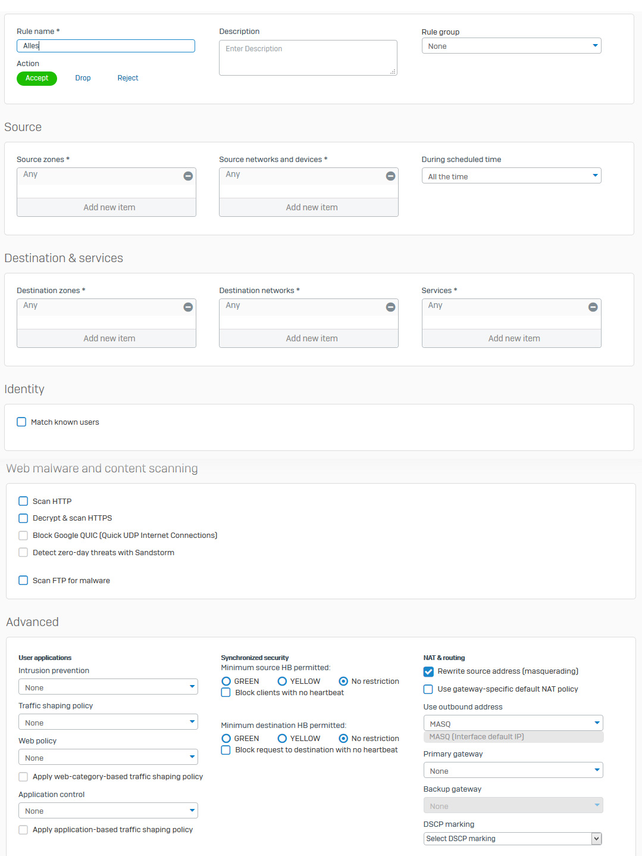The height and width of the screenshot is (856, 642).
Task: Set rule action to Drop
Action: click(x=83, y=78)
